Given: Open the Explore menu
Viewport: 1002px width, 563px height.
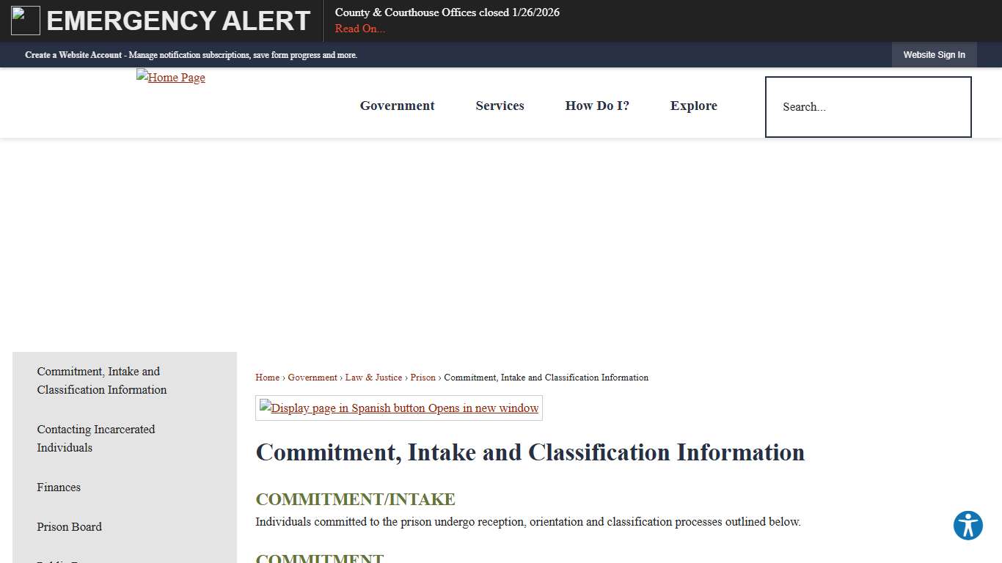Looking at the screenshot, I should click(x=693, y=106).
